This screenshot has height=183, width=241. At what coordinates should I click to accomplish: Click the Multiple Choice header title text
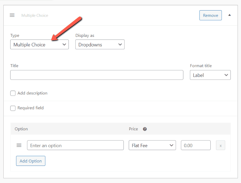[x=35, y=15]
